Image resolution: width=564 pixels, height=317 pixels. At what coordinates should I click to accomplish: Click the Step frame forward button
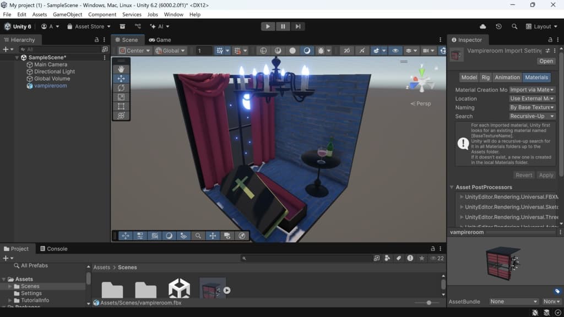[297, 26]
